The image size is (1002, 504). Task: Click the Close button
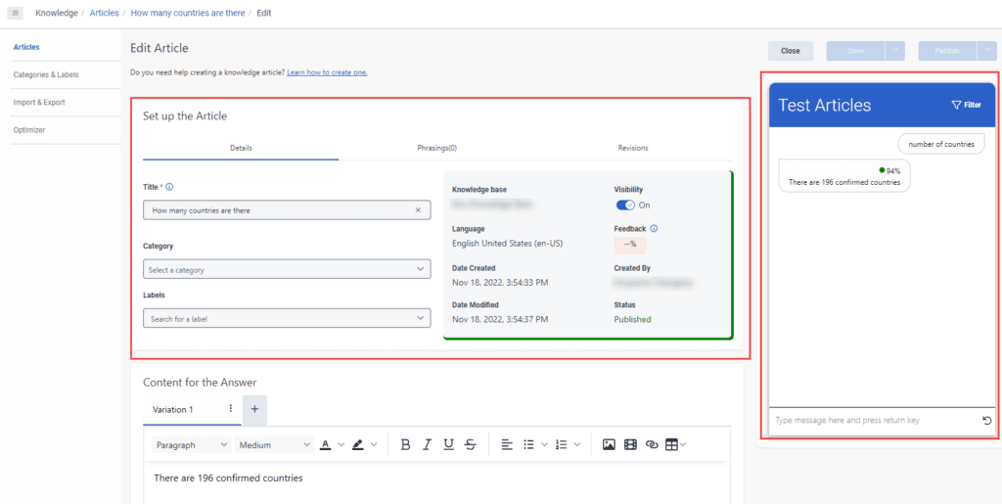coord(790,51)
